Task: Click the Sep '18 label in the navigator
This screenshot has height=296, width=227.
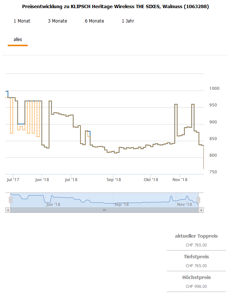Action: point(121,204)
